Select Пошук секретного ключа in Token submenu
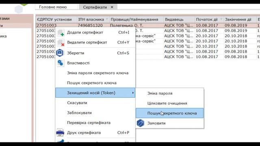 click(x=170, y=113)
